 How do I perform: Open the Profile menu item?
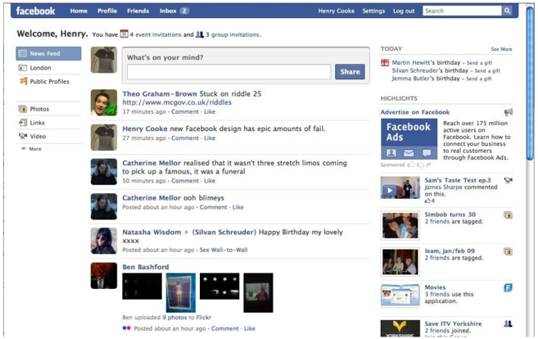click(107, 11)
